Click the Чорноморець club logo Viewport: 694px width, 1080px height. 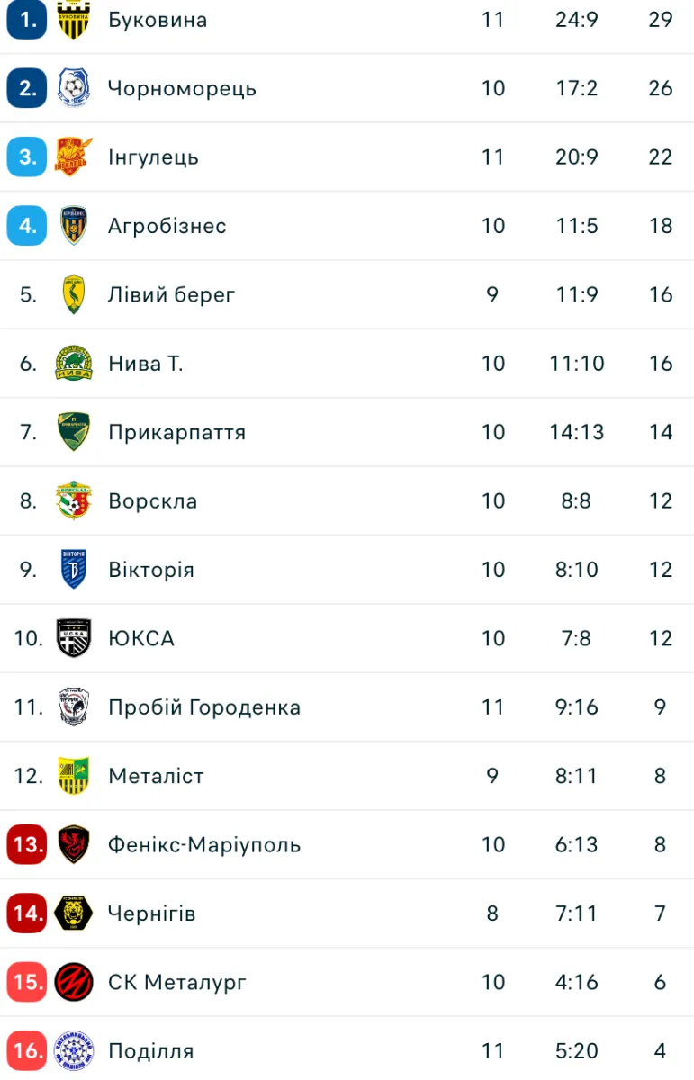tap(74, 88)
